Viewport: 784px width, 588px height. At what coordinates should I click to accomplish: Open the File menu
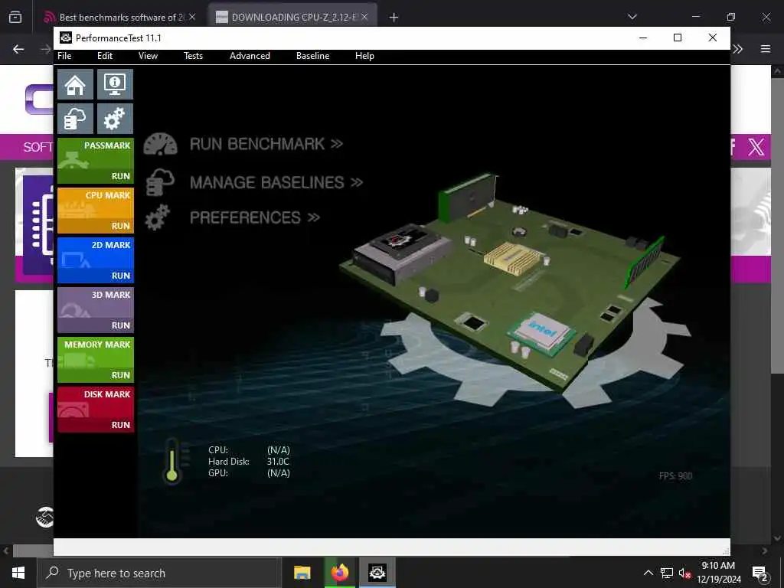pos(64,56)
